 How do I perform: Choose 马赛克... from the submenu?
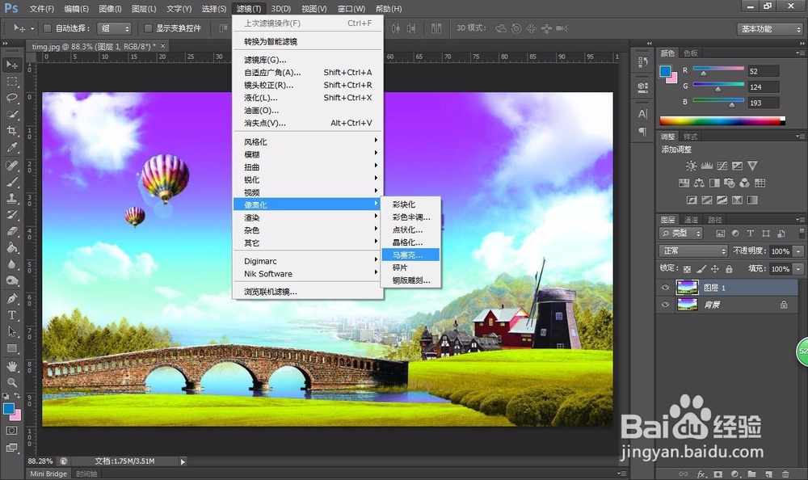click(x=410, y=255)
